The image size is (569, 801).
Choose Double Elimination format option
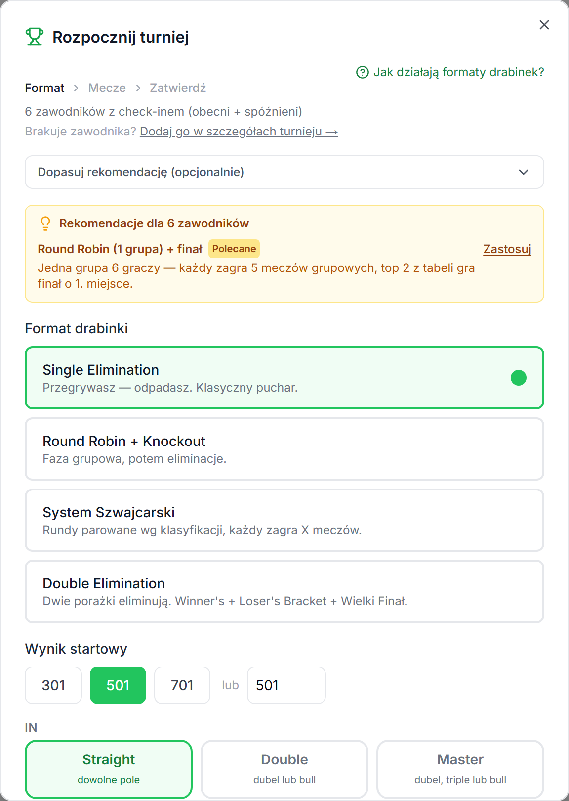284,591
